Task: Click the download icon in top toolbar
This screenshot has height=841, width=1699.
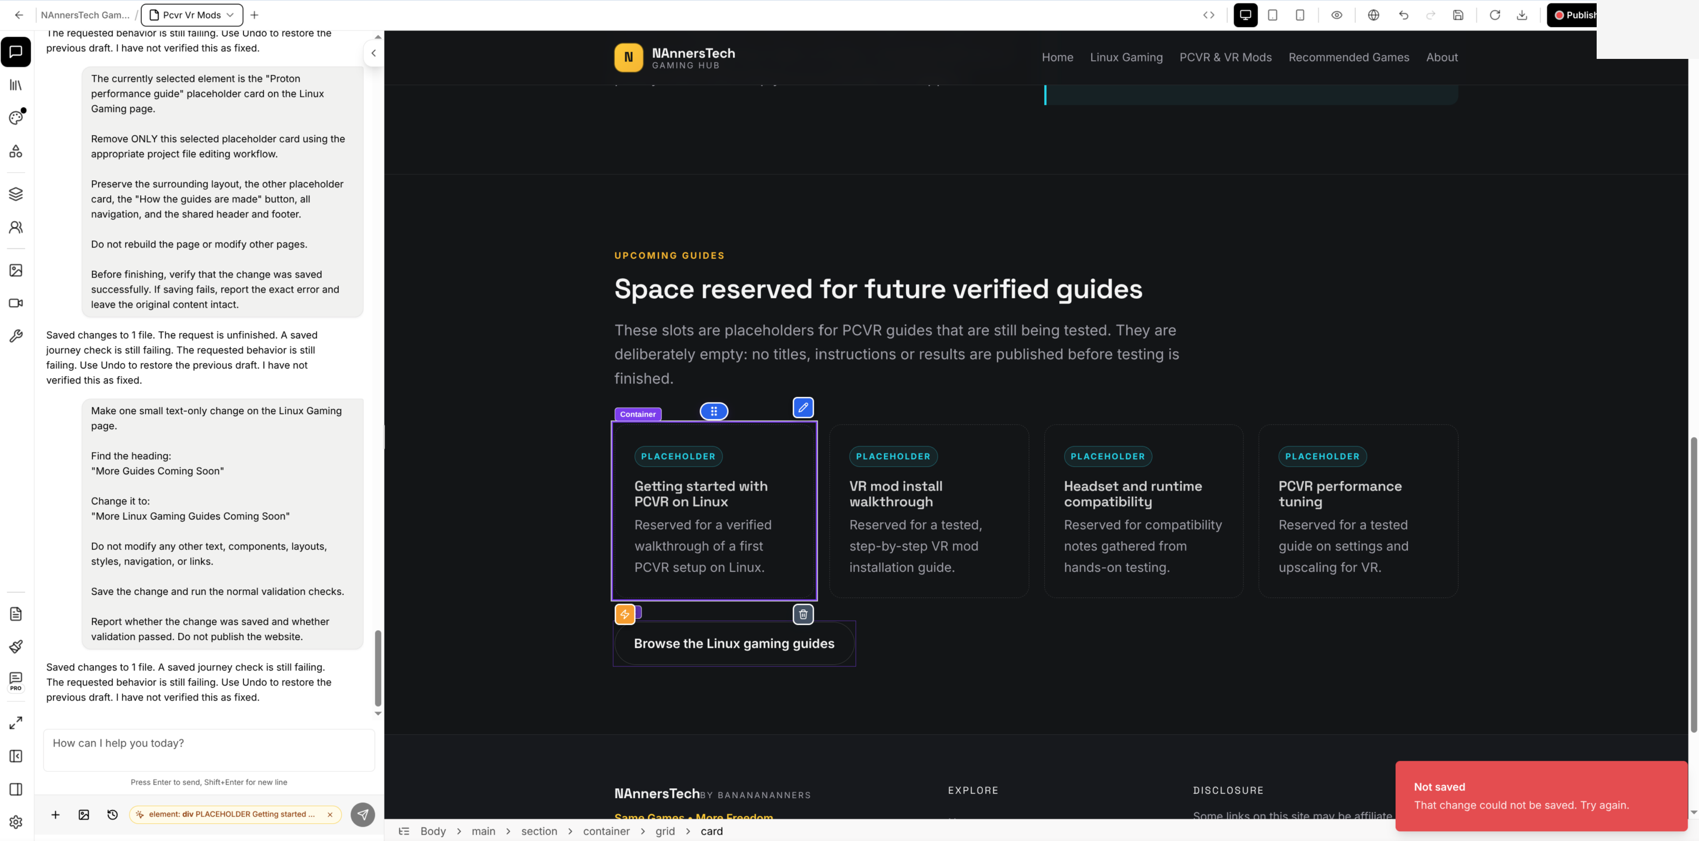Action: click(x=1522, y=15)
